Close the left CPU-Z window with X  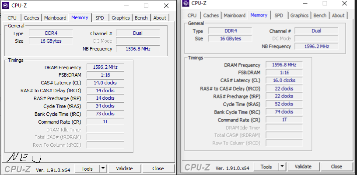coord(166,6)
